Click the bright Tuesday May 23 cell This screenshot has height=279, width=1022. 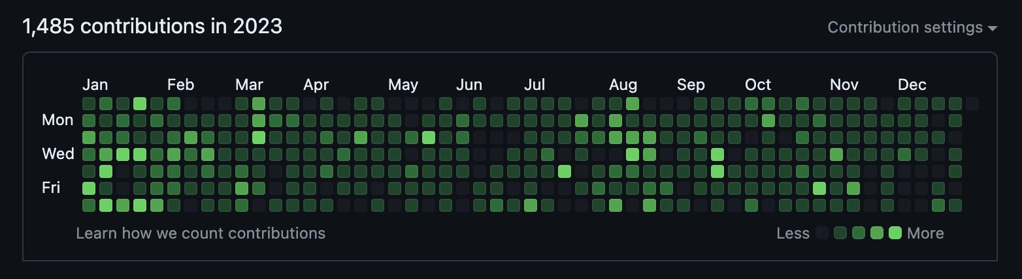tap(429, 138)
